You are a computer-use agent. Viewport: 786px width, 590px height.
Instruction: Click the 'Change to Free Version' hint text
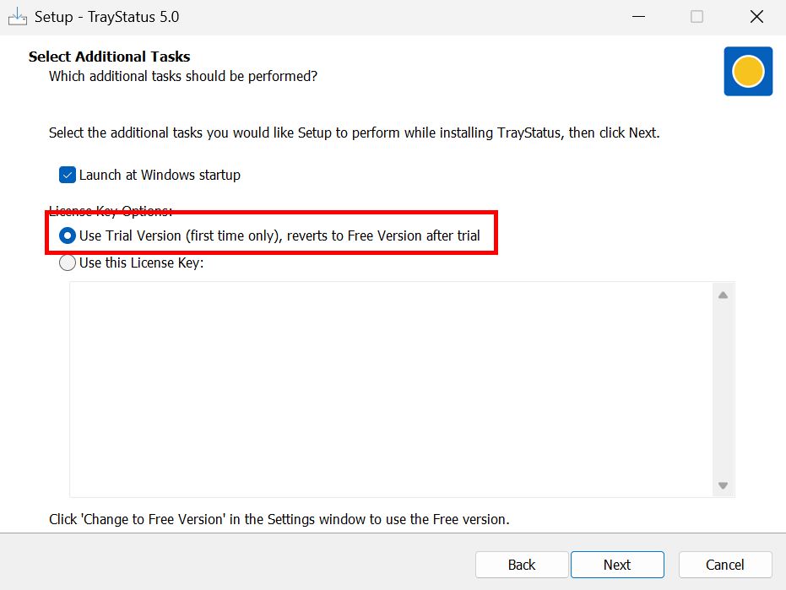(x=279, y=519)
